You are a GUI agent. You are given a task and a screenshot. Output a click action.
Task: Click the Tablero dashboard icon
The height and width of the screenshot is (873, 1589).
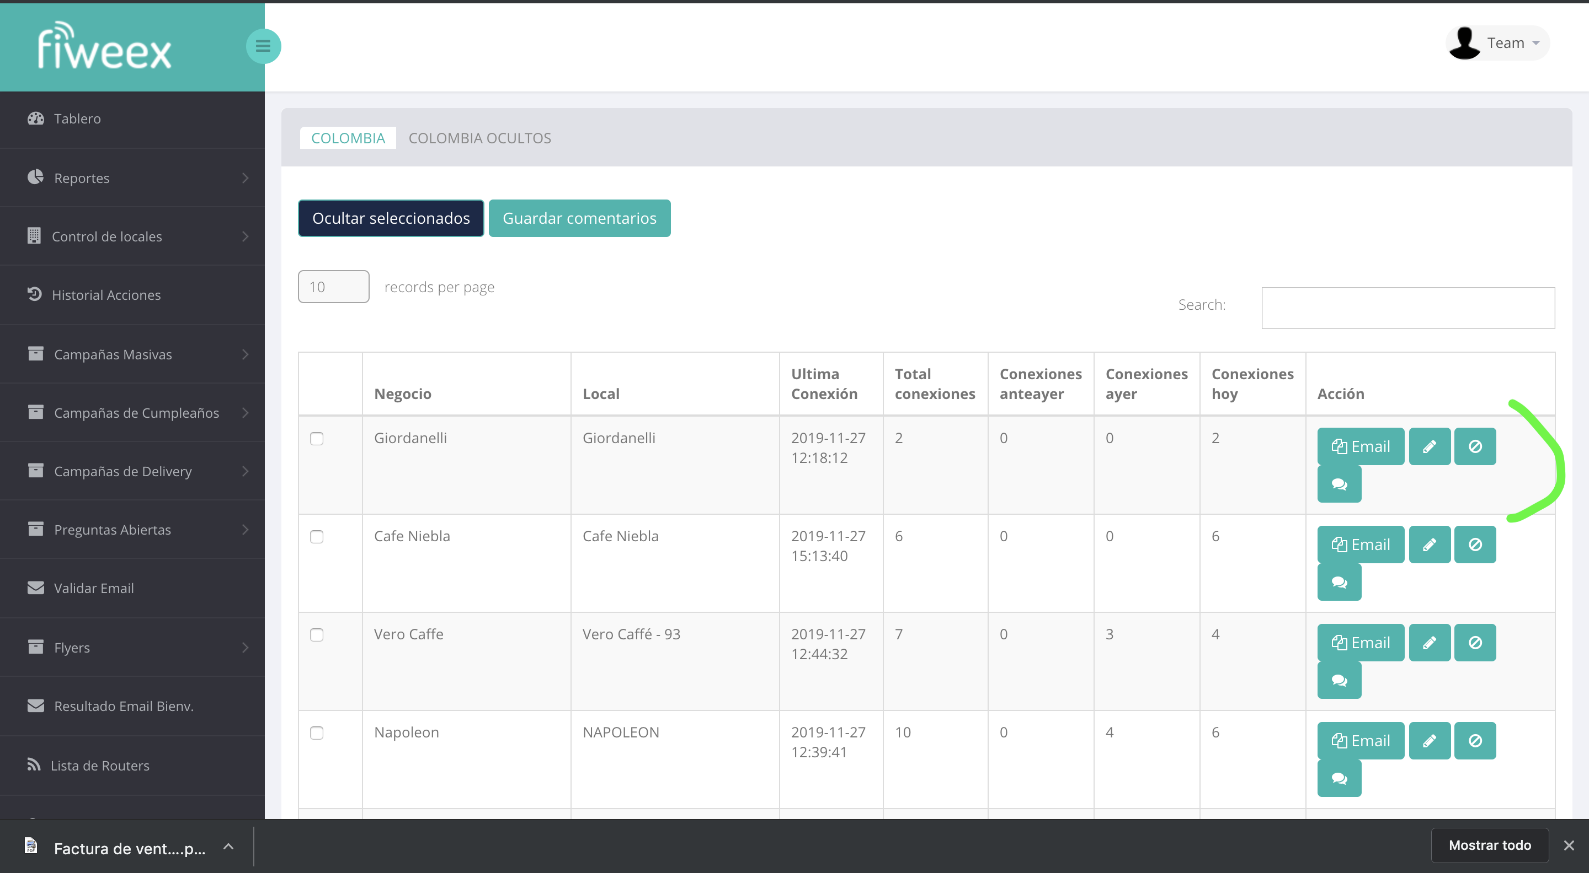tap(36, 118)
